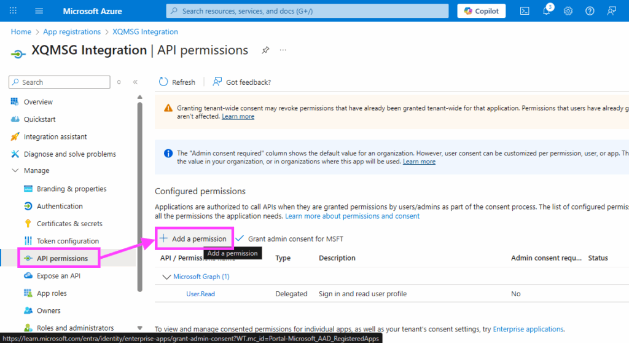Viewport: 629px width, 343px height.
Task: Click the Add a permission button
Action: (193, 239)
